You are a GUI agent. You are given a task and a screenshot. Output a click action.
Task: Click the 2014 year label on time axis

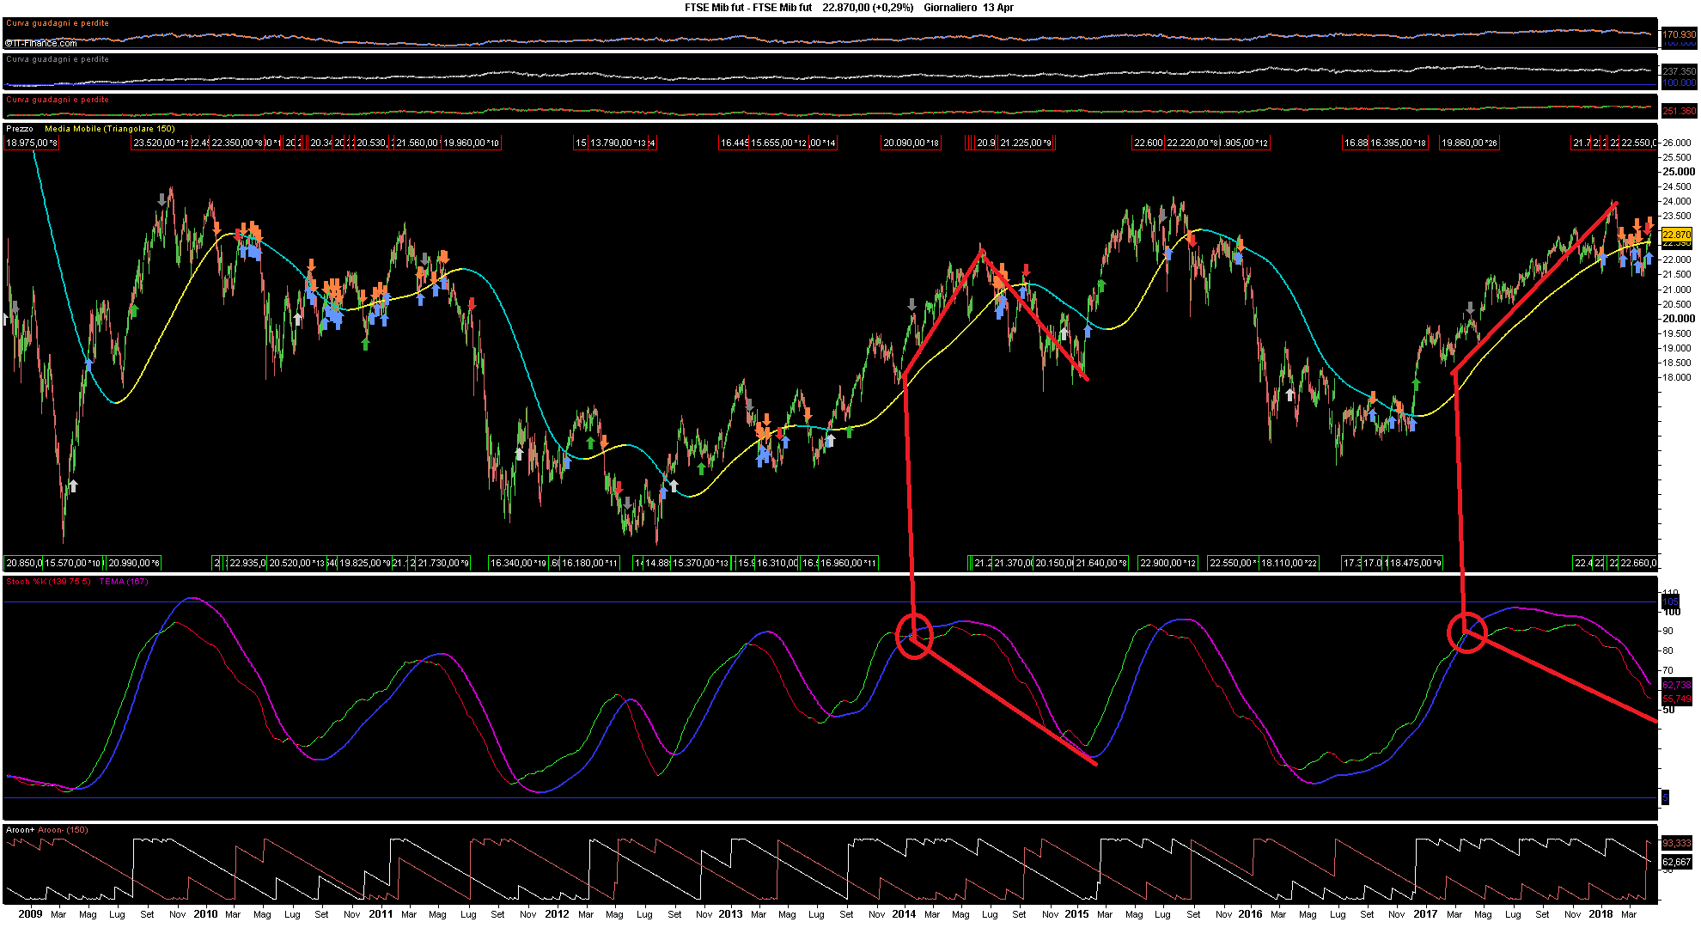(x=904, y=914)
